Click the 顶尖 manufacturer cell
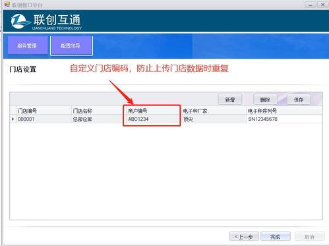This screenshot has height=246, width=329. tap(214, 119)
